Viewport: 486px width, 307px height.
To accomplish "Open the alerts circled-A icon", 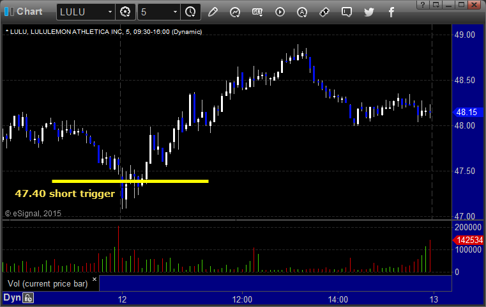I will [x=302, y=12].
